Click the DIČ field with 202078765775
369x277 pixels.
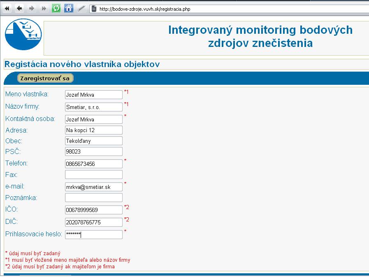point(94,222)
